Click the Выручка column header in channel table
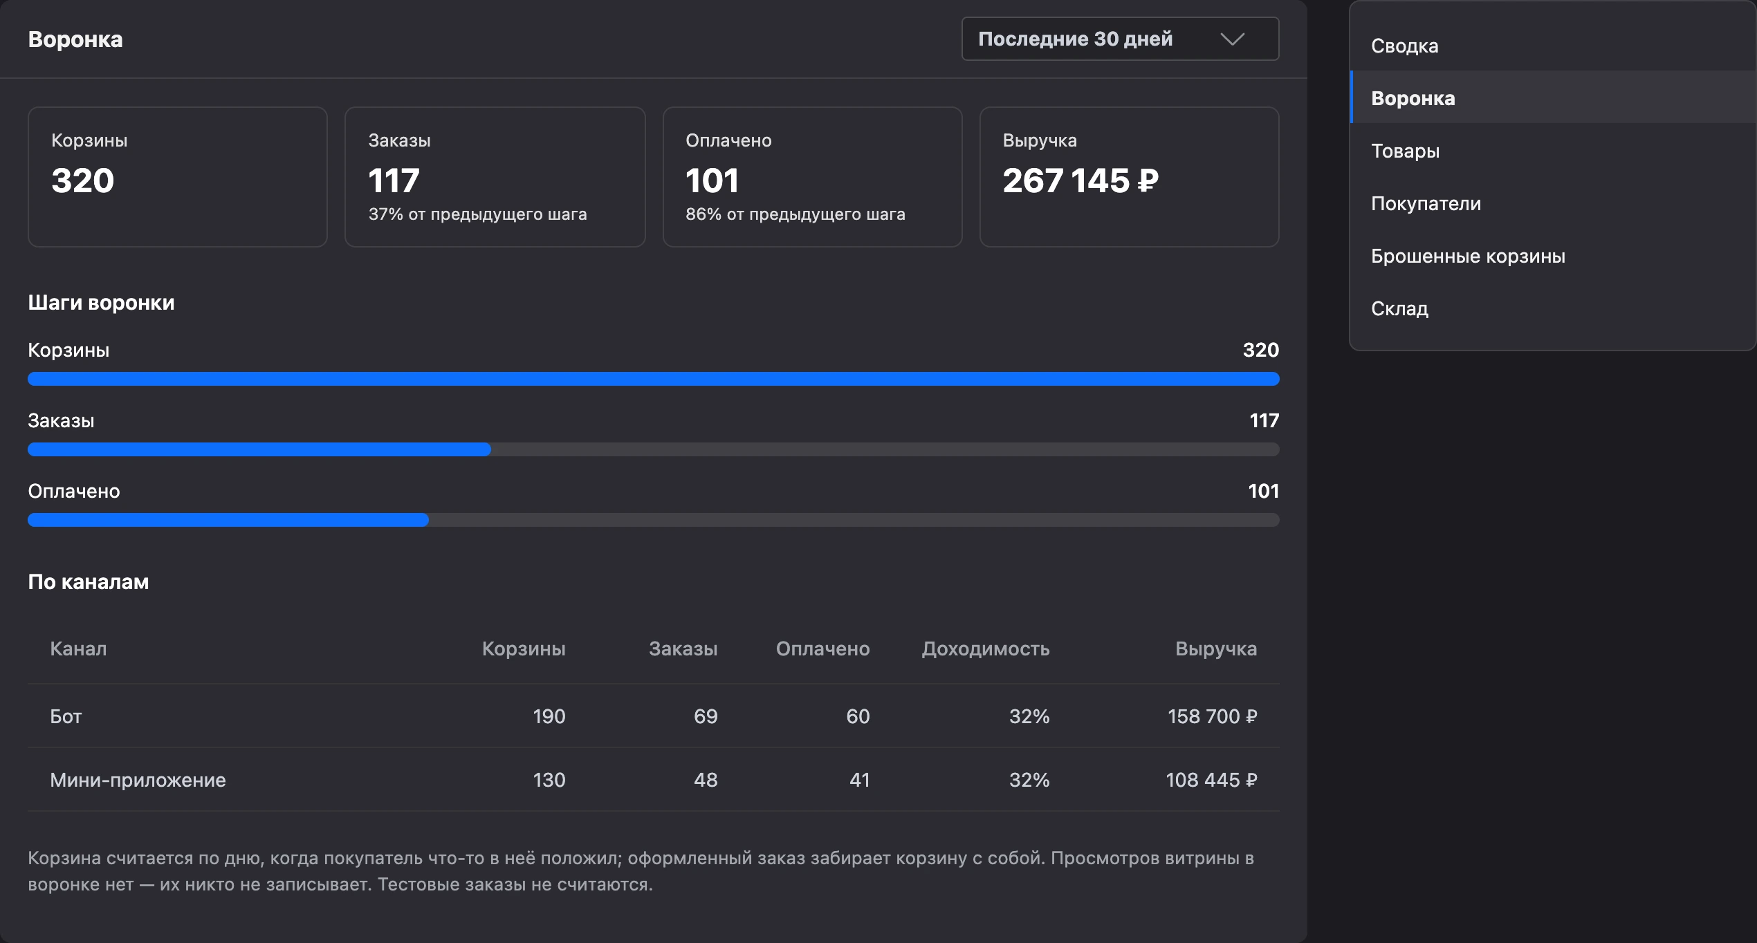Viewport: 1757px width, 943px height. 1216,648
